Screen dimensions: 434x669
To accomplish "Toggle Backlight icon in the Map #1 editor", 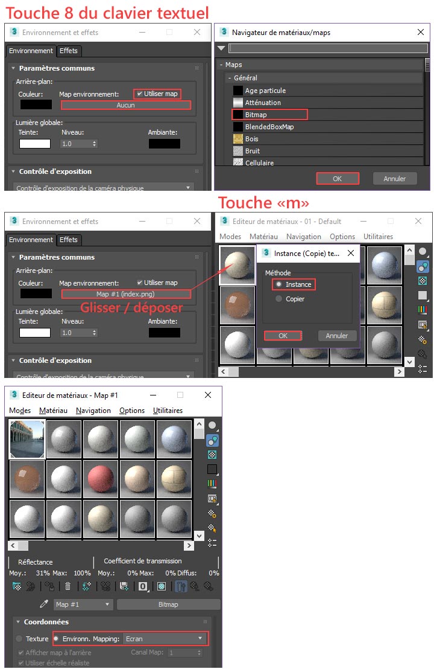I will pyautogui.click(x=212, y=440).
